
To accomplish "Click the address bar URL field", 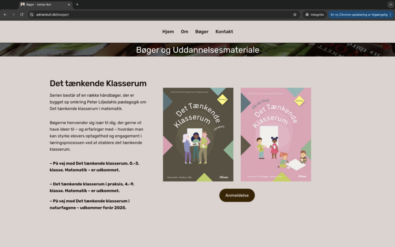I will click(x=161, y=15).
